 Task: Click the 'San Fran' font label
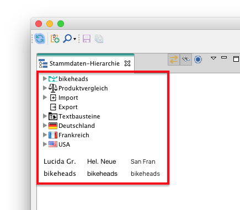click(x=143, y=161)
